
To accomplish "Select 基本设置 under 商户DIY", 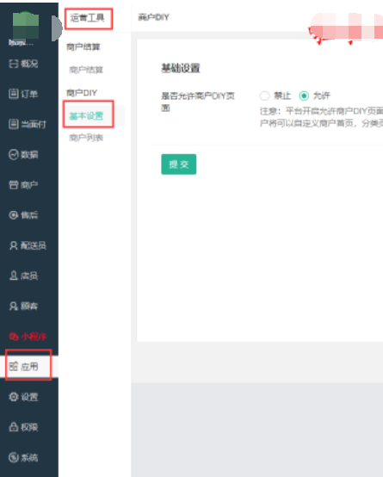I will 87,116.
